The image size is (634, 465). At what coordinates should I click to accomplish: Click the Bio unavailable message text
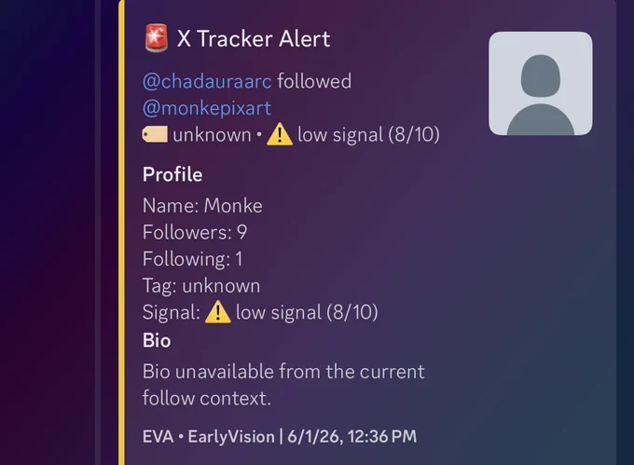(x=283, y=385)
